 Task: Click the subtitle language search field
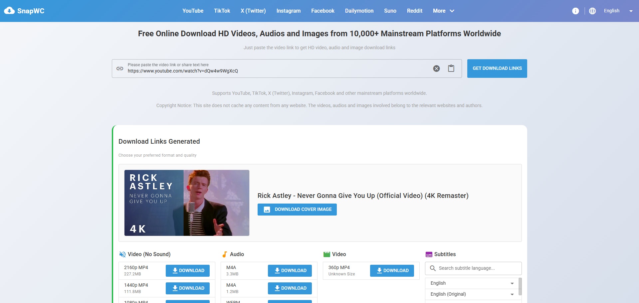click(x=473, y=268)
